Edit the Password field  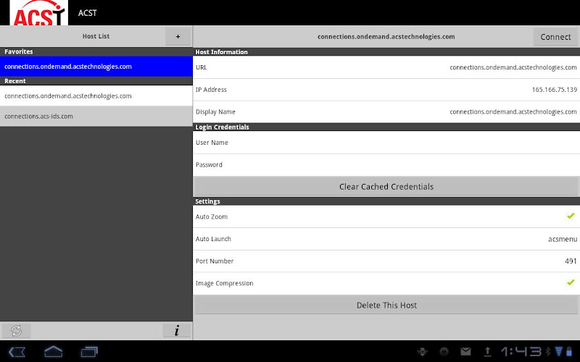(x=386, y=165)
